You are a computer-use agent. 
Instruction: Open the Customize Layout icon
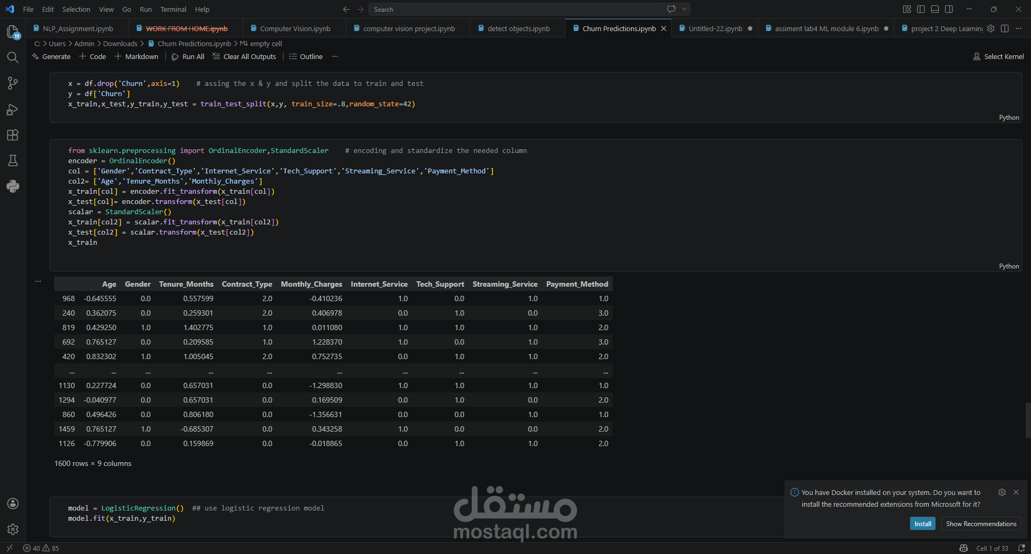coord(907,9)
